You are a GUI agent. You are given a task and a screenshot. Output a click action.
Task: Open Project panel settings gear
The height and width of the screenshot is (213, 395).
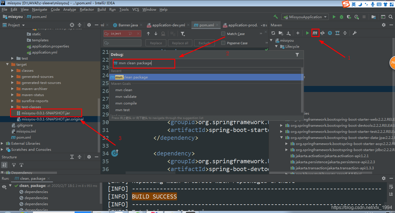tap(89, 25)
